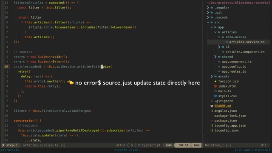Screen dimensions: 272x153
Task: Expand the shared folder chevron
Action: click(x=215, y=57)
